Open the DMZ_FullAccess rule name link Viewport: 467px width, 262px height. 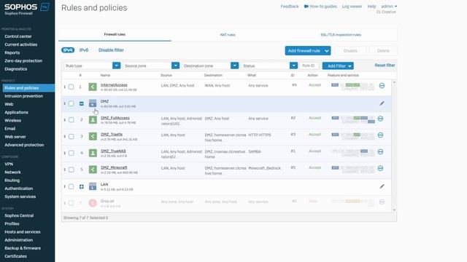pos(115,118)
